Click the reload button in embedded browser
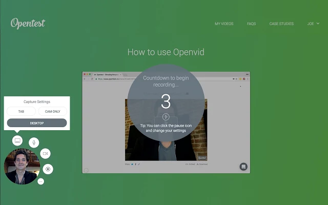328x205 pixels. (x=92, y=79)
